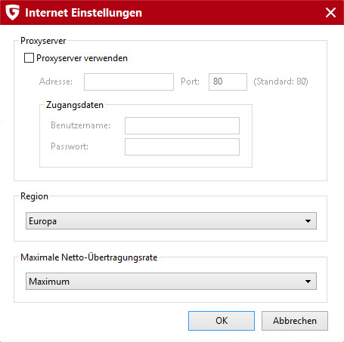Open the Region dropdown showing Europa

[x=171, y=221]
